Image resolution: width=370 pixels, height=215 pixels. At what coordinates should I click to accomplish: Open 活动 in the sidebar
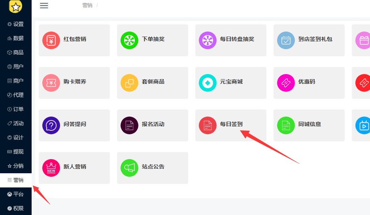pyautogui.click(x=15, y=123)
